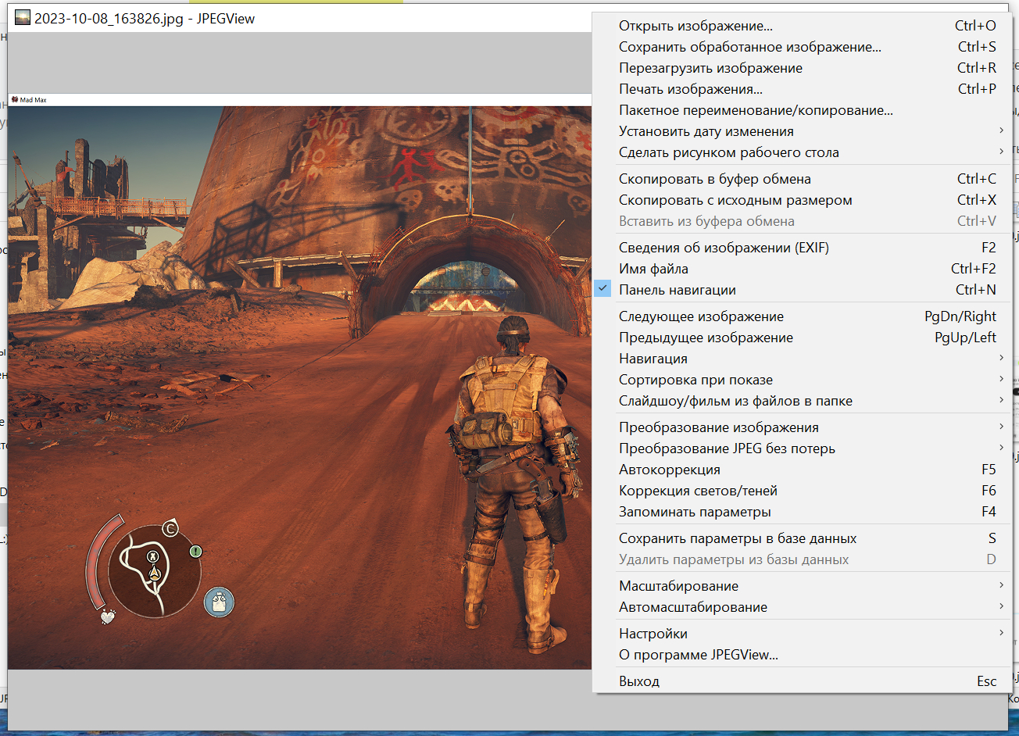Choose 'Печать изображения...' to print
This screenshot has height=736, width=1019.
point(800,89)
